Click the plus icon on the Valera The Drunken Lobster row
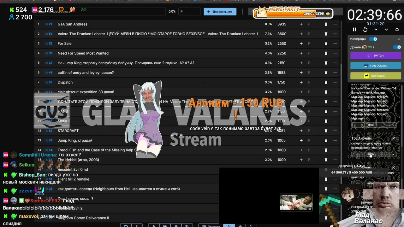Screen dimensions: 404x227 coord(301,34)
